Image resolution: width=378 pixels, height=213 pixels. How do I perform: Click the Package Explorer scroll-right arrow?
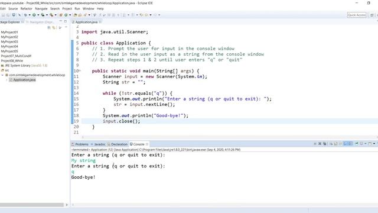pos(67,205)
